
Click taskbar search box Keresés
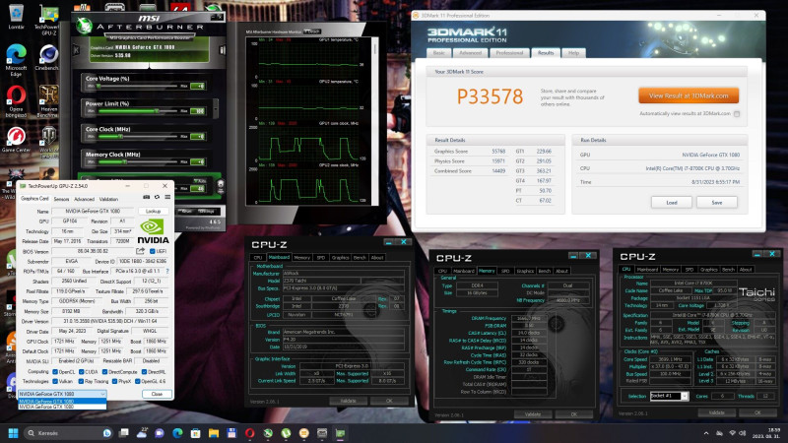click(x=68, y=433)
